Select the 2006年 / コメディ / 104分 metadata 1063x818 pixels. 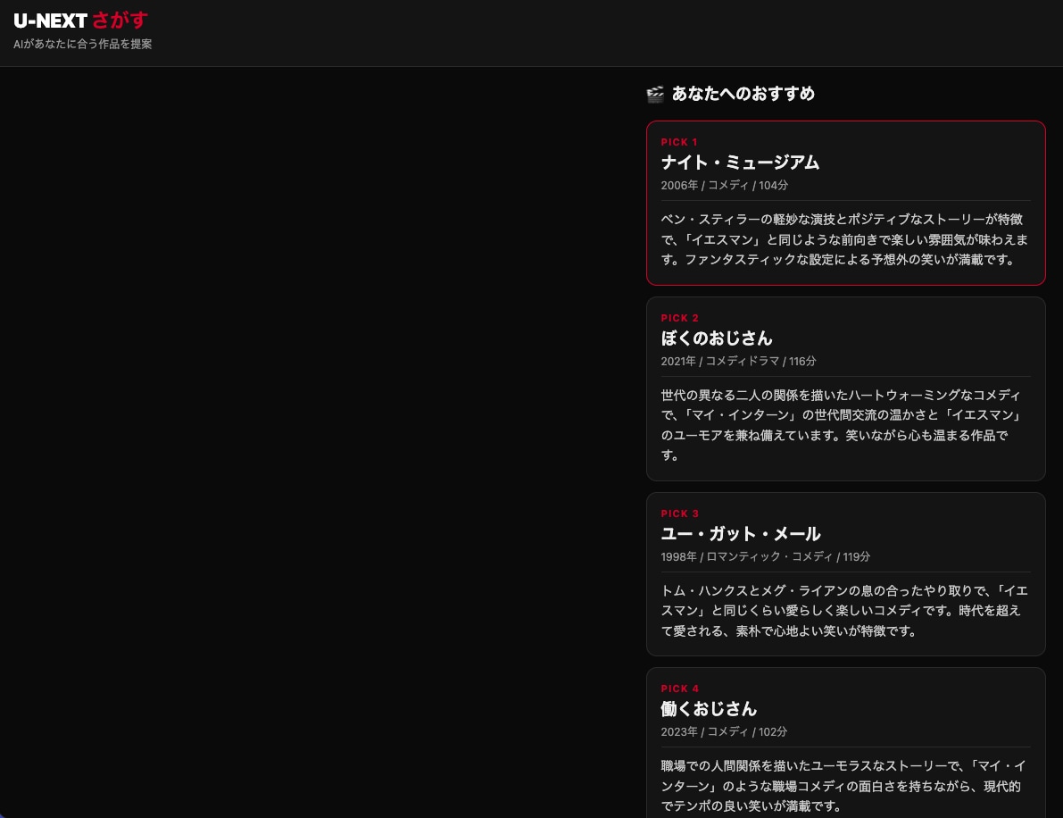[x=724, y=185]
